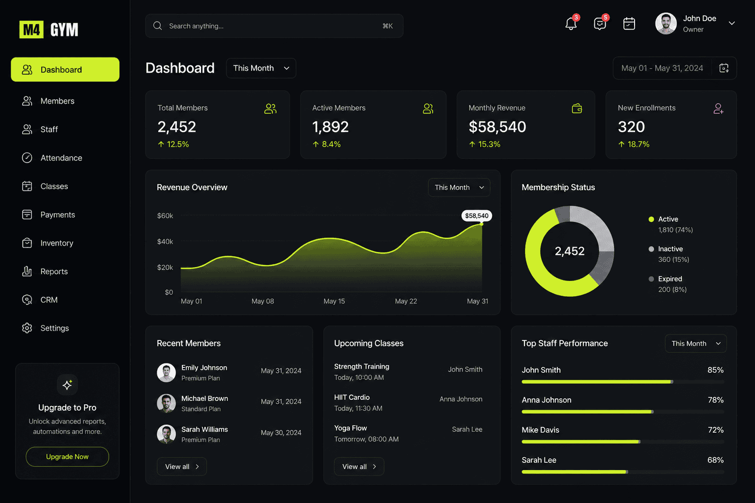
Task: Click the date range calendar icon
Action: [724, 68]
